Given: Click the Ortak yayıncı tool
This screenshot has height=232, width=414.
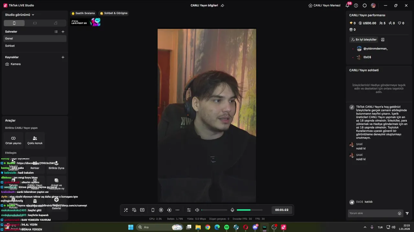Looking at the screenshot, I should [13, 140].
